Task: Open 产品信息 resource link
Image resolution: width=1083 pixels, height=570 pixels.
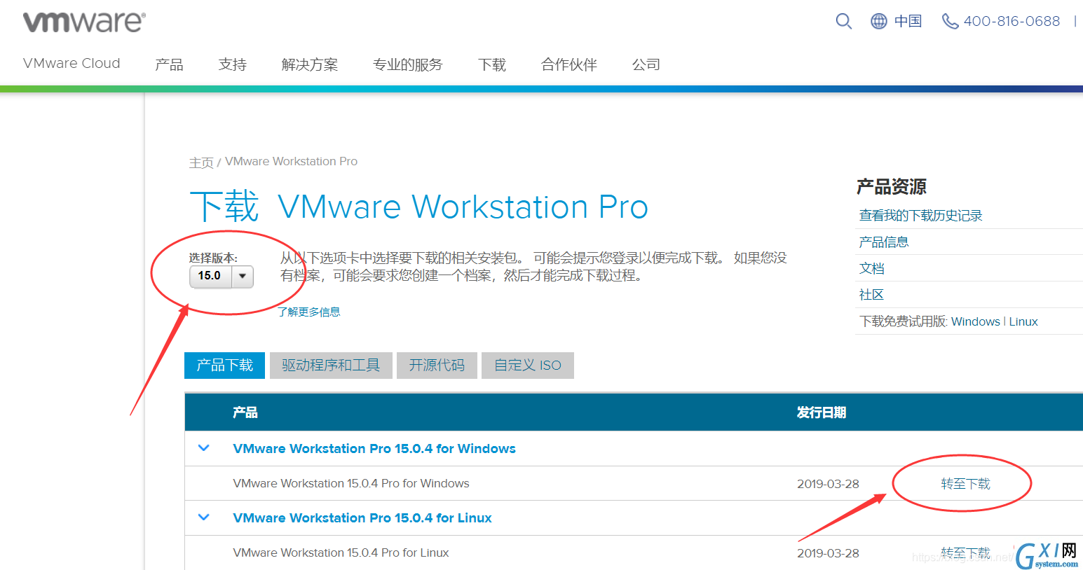Action: tap(884, 242)
